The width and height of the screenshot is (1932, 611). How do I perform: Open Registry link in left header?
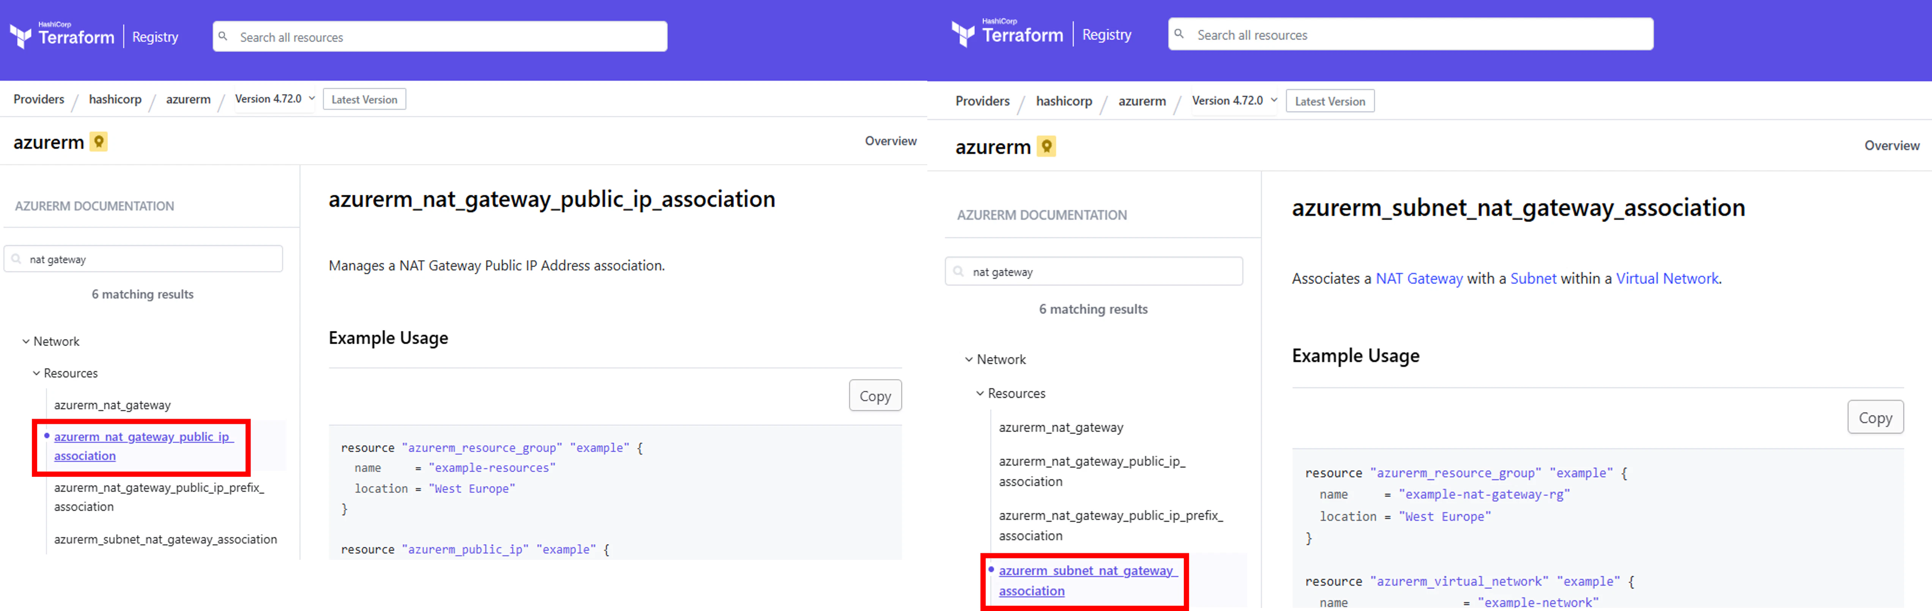pos(155,37)
